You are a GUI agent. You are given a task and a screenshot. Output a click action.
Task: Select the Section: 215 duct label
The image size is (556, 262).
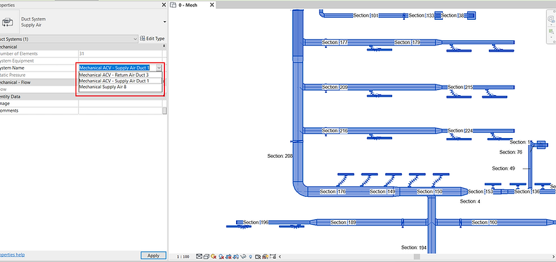pyautogui.click(x=460, y=87)
